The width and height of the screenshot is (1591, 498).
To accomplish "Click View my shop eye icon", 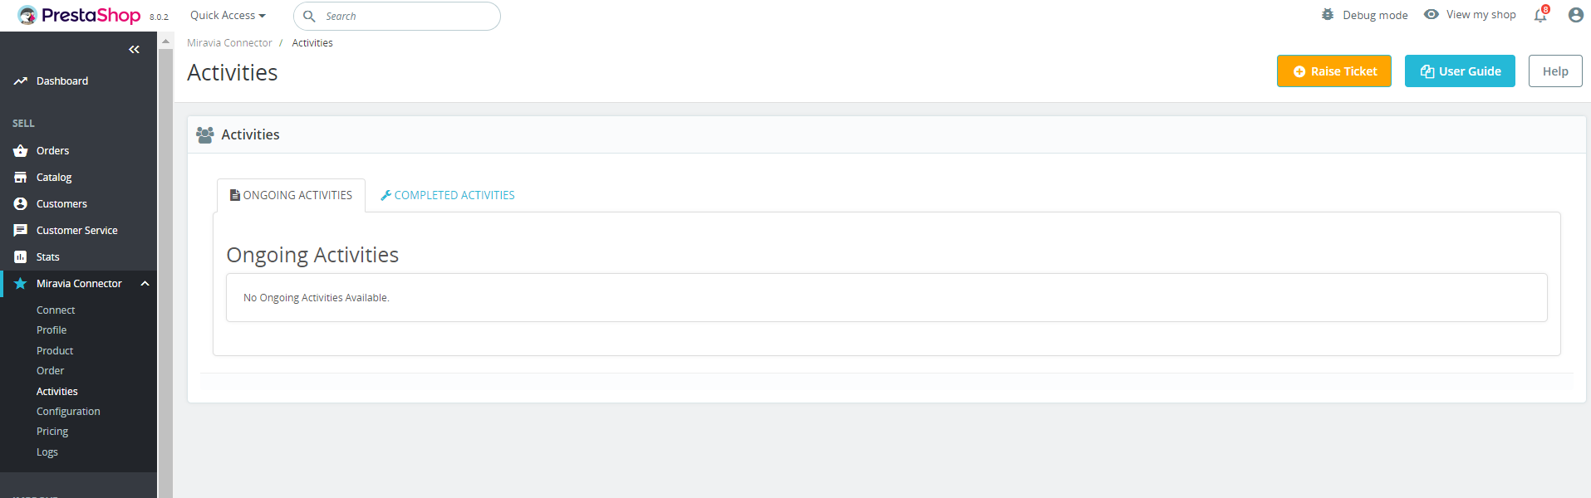I will click(x=1431, y=15).
